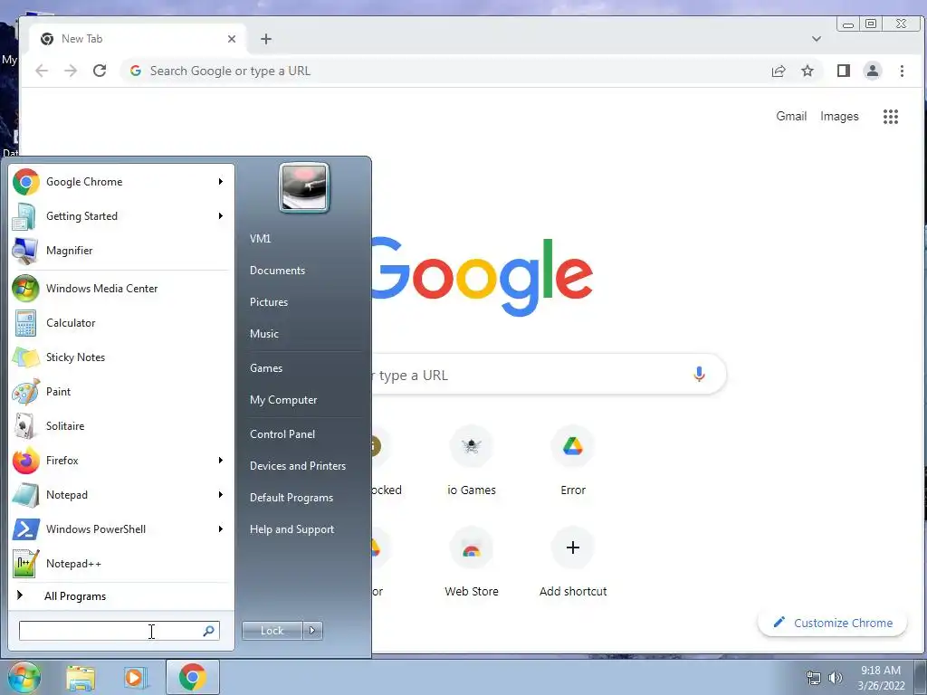
Task: Click Chrome's forward arrow
Action: pyautogui.click(x=71, y=71)
